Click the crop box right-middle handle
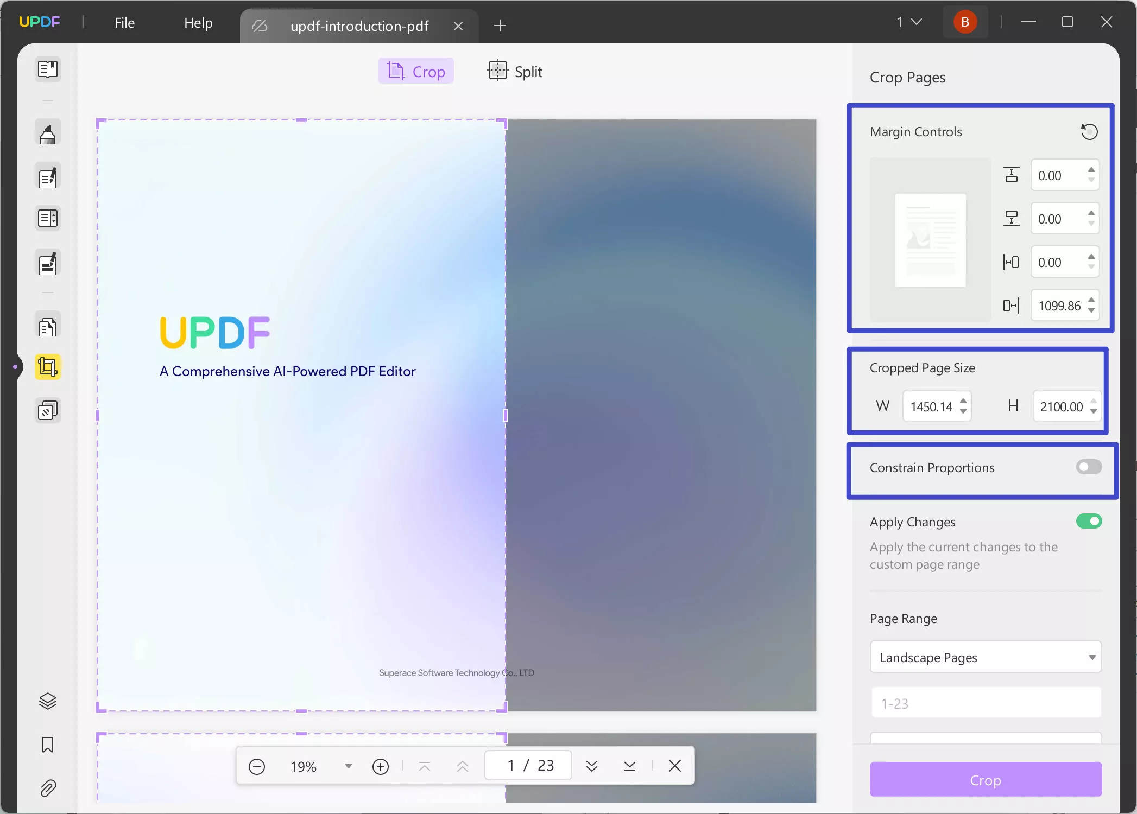The image size is (1137, 814). 506,416
